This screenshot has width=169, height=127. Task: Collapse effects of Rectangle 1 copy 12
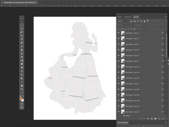coord(165,112)
